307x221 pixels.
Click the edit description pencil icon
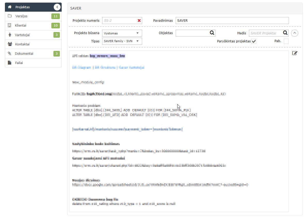[295, 53]
